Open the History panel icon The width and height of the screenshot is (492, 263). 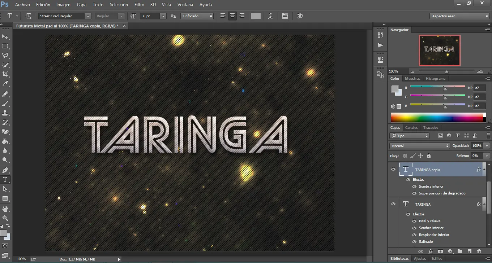[380, 35]
